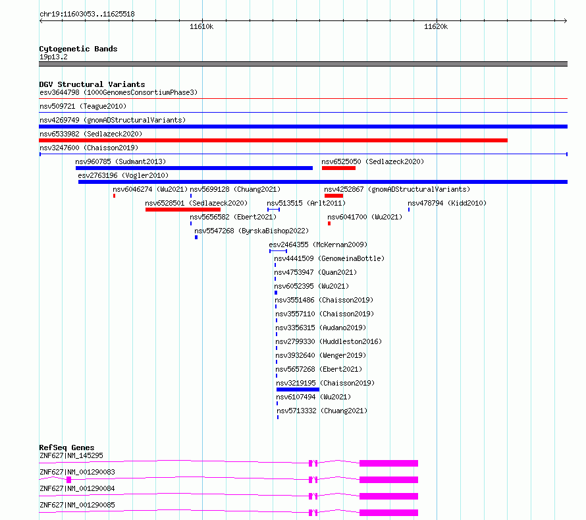586x520 pixels.
Task: Click the chr19:11603053..11625518 coordinate label
Action: point(87,14)
